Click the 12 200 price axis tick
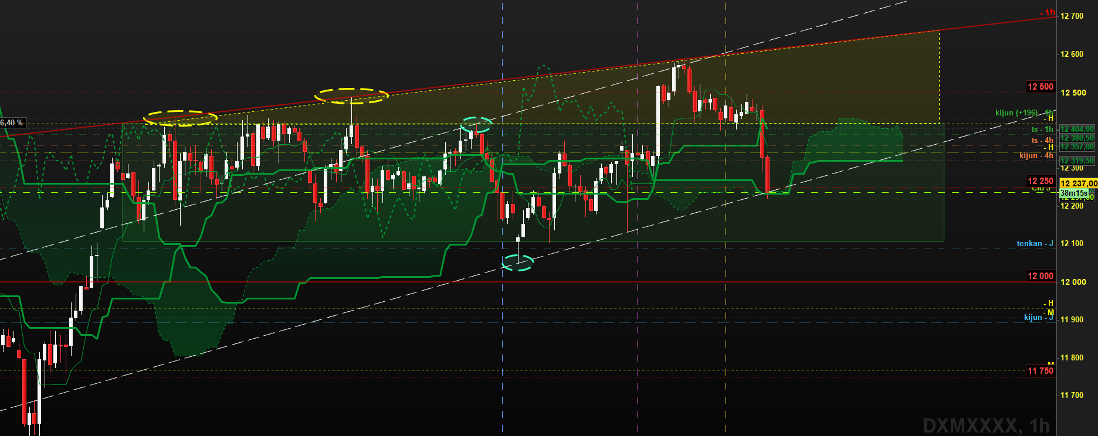Image resolution: width=1098 pixels, height=436 pixels. pyautogui.click(x=1072, y=206)
